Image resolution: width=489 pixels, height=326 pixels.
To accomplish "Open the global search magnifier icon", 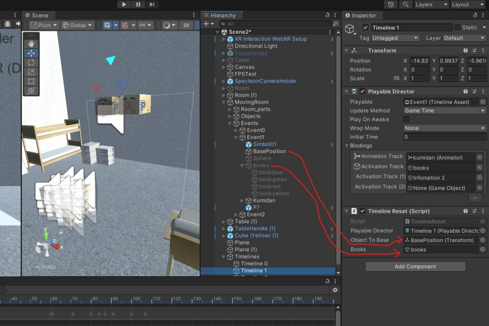I will click(x=405, y=4).
